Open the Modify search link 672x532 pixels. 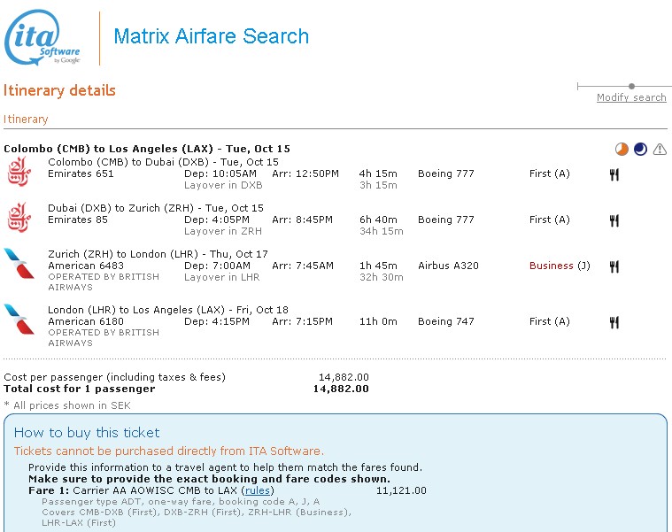(631, 97)
